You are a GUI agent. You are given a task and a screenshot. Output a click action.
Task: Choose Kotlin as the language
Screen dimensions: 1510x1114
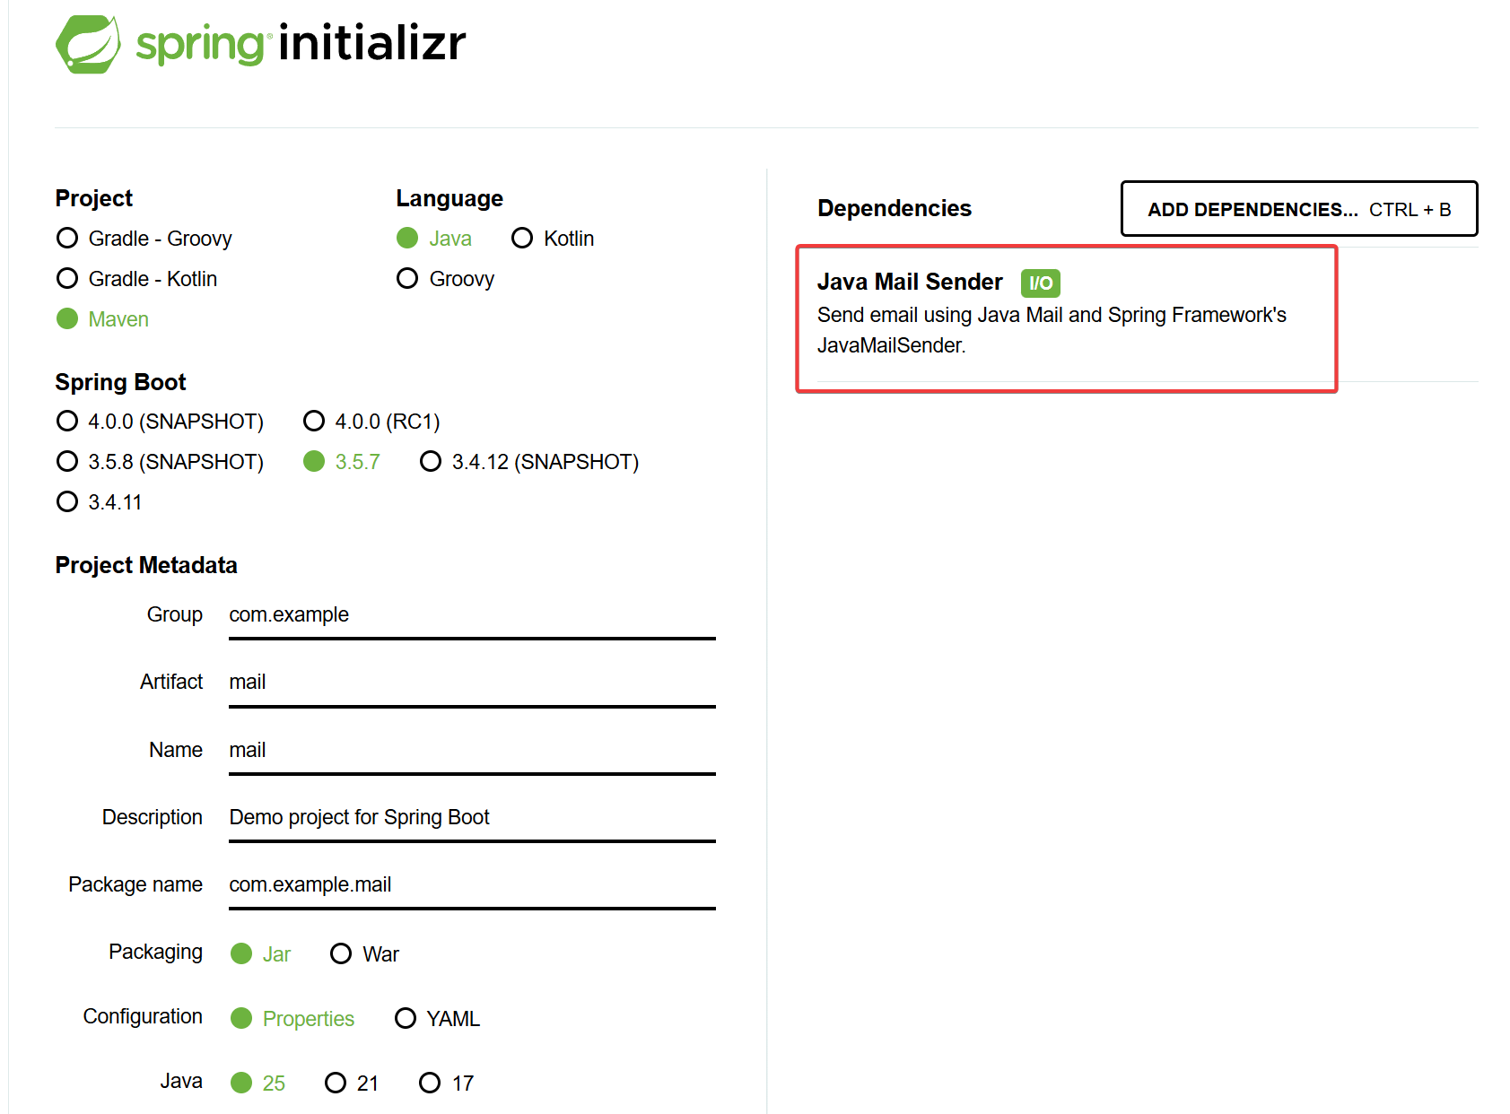point(522,239)
